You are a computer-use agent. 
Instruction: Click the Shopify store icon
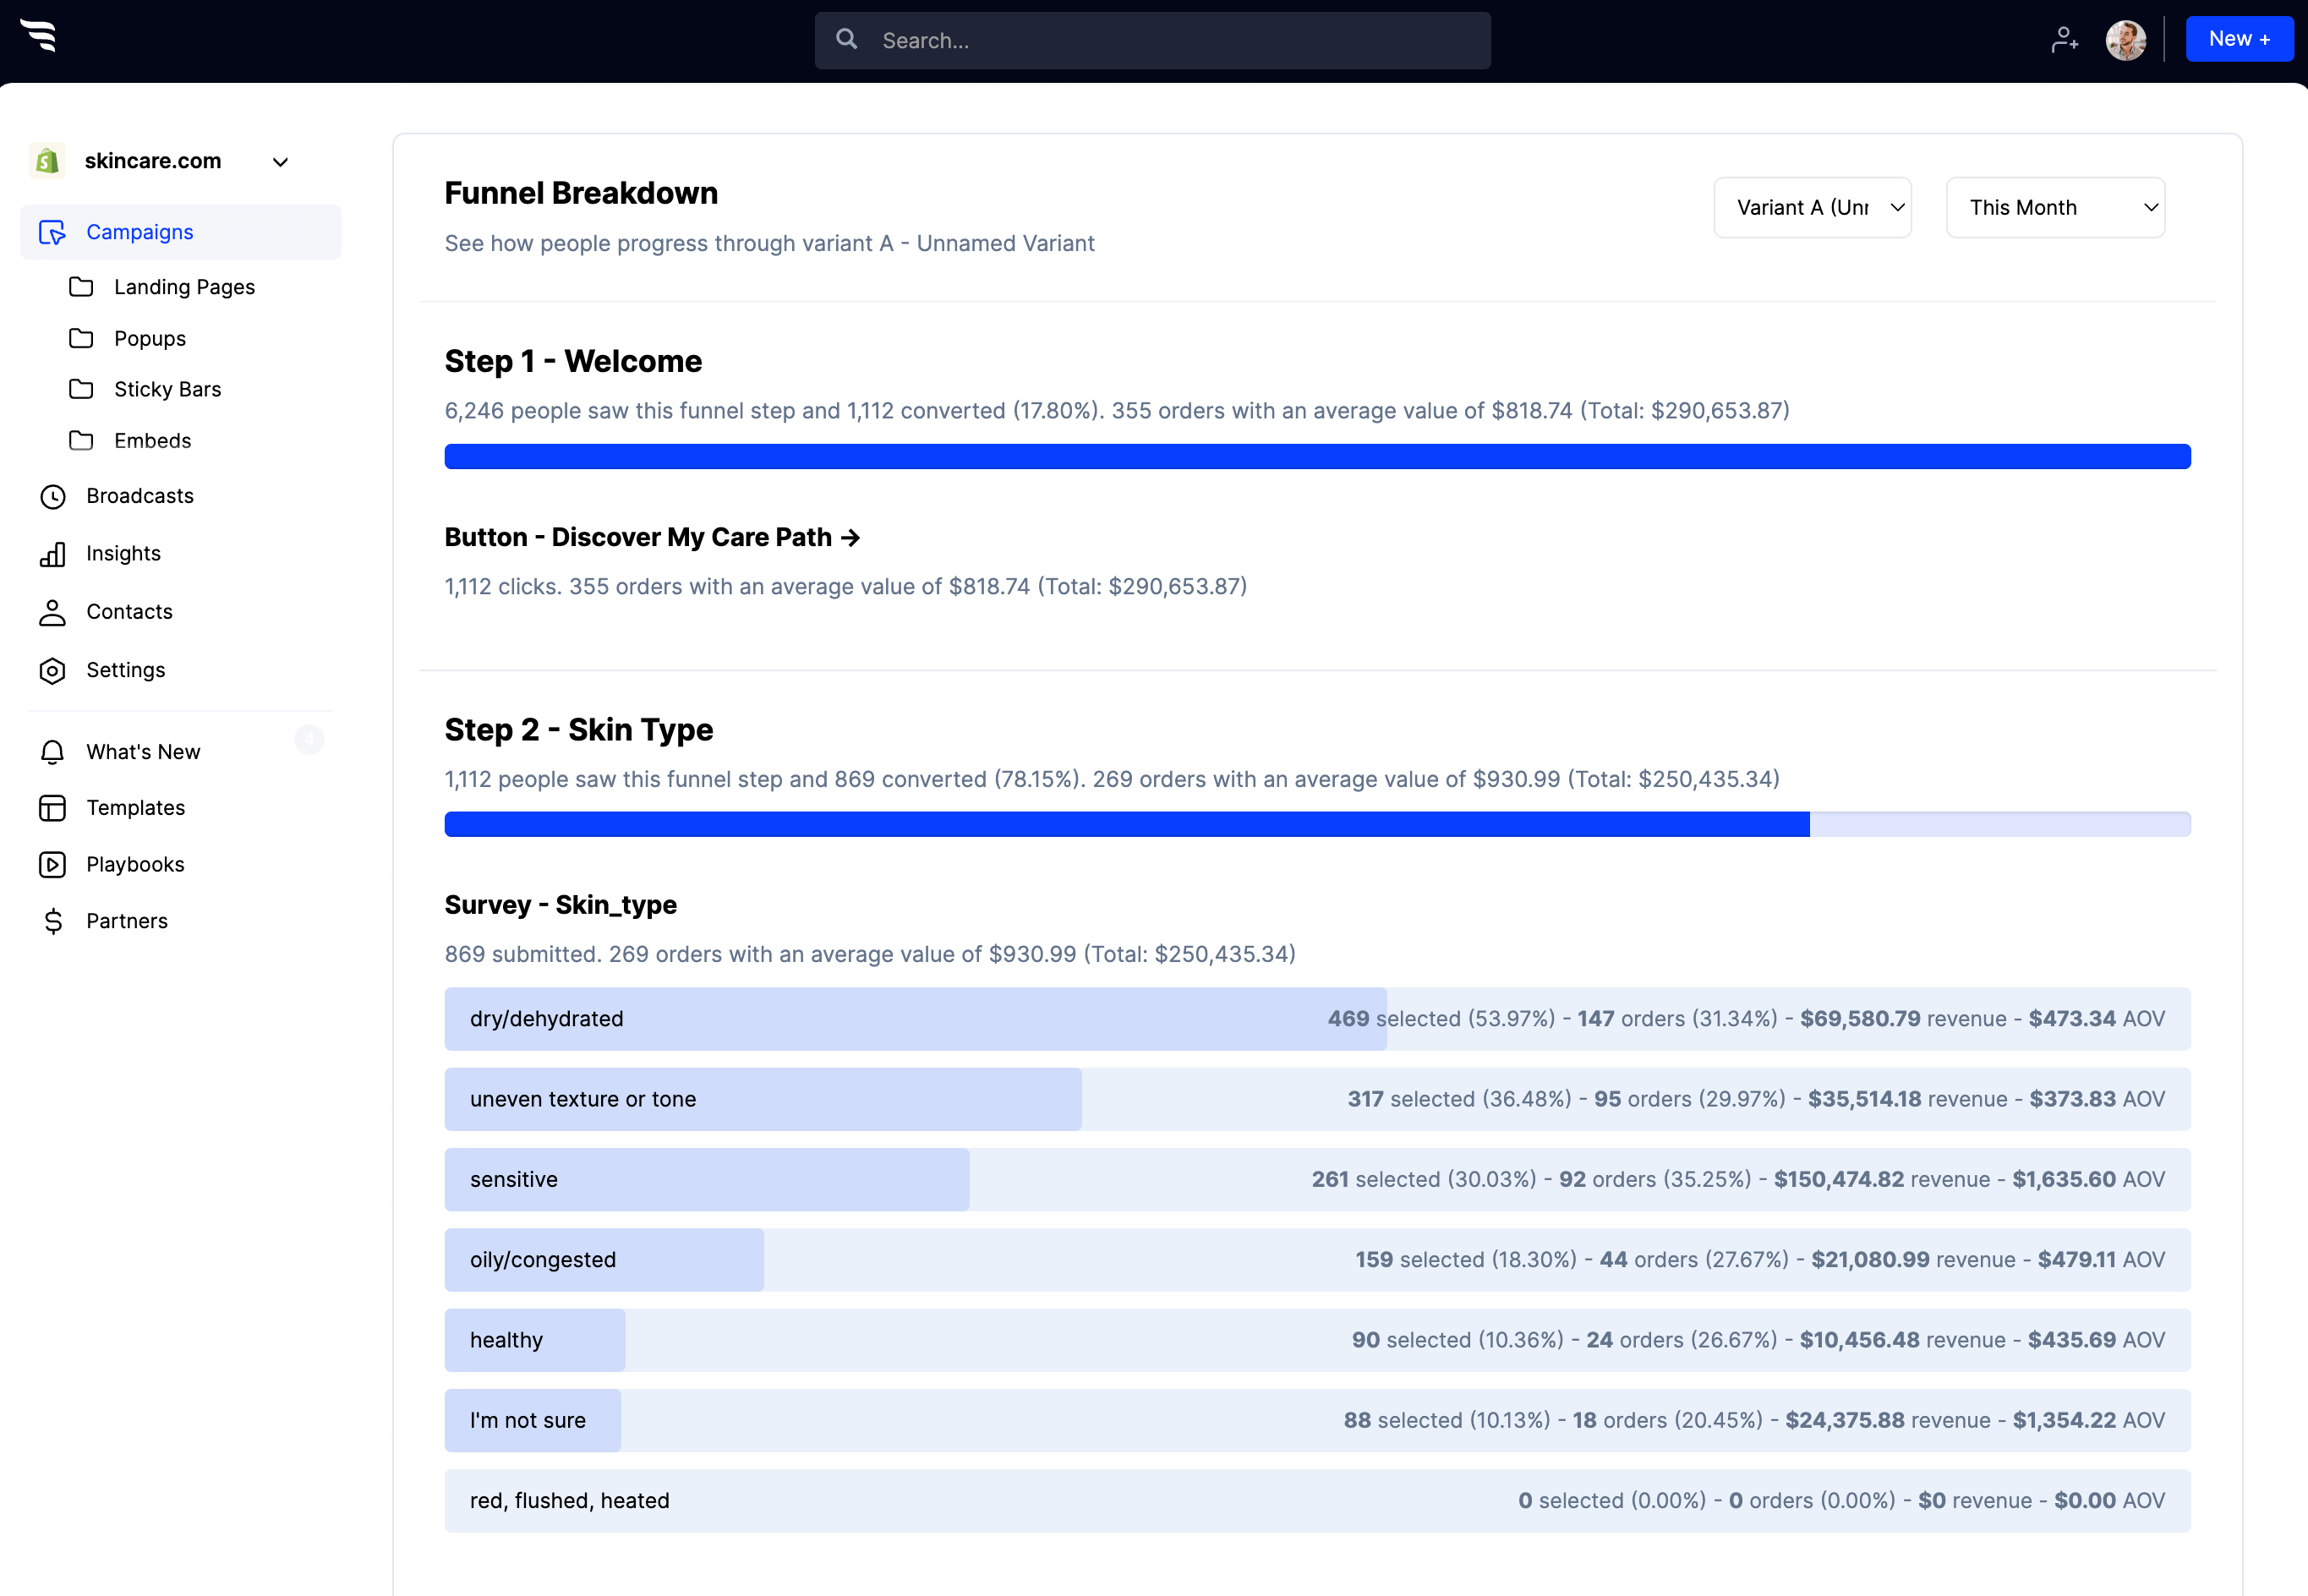pyautogui.click(x=46, y=161)
